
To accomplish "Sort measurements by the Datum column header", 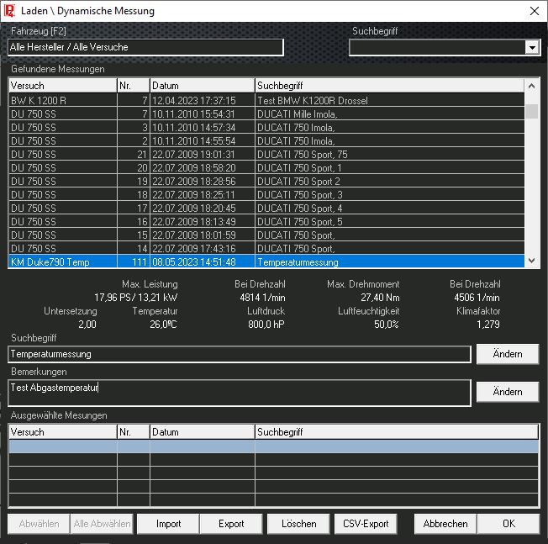I will [x=202, y=86].
